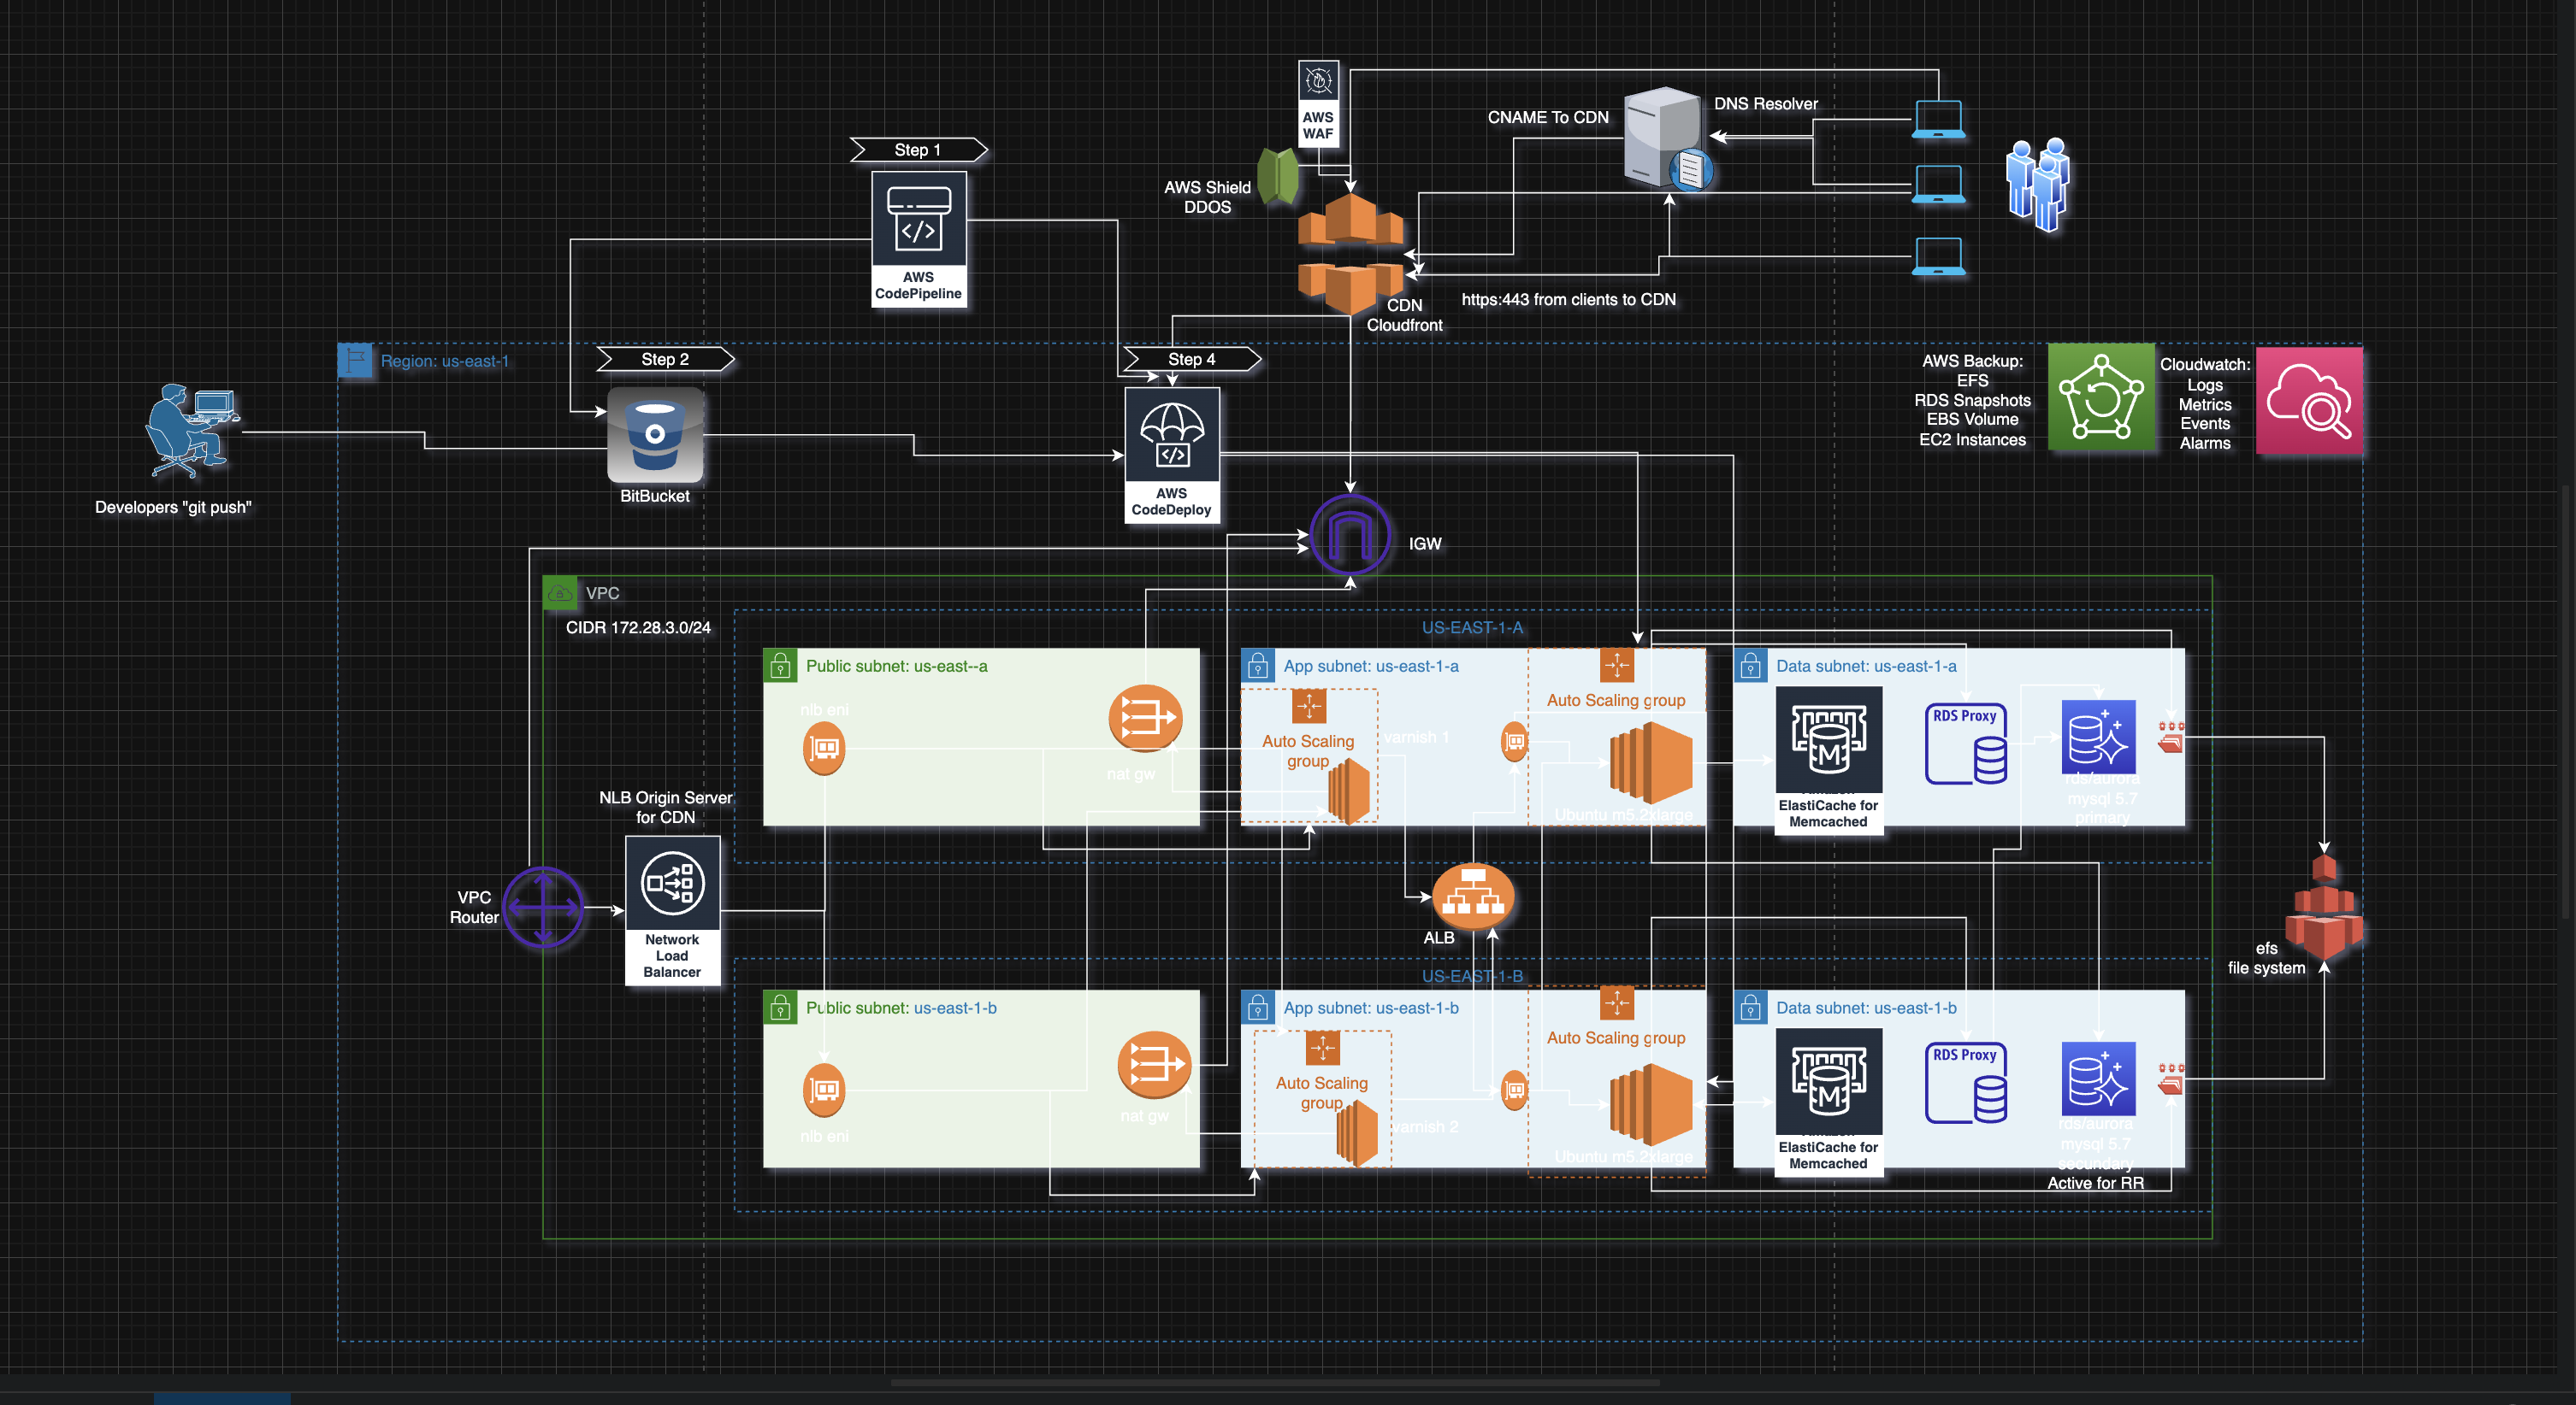Viewport: 2576px width, 1405px height.
Task: Click 'App subnet: us-east-1-a' title
Action: click(x=1371, y=666)
